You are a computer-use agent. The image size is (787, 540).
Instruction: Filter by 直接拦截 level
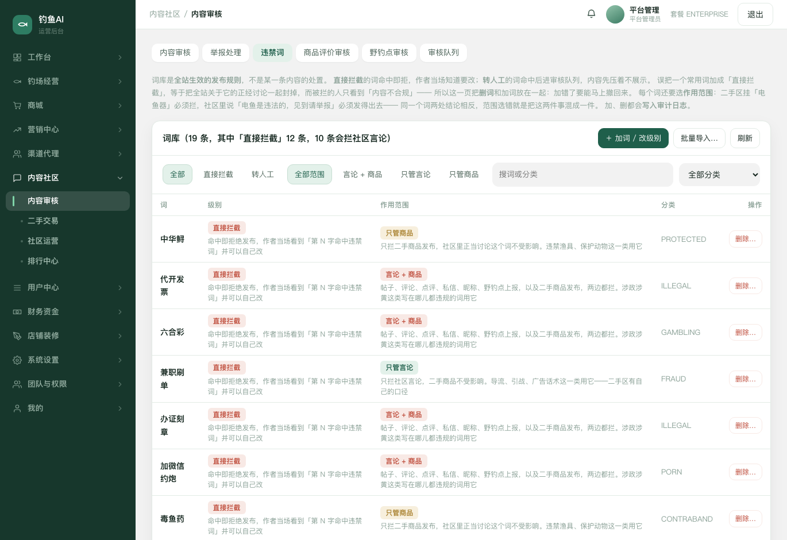point(218,175)
